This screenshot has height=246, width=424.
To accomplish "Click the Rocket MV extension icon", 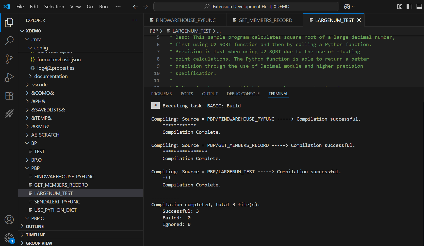I will pos(9,114).
